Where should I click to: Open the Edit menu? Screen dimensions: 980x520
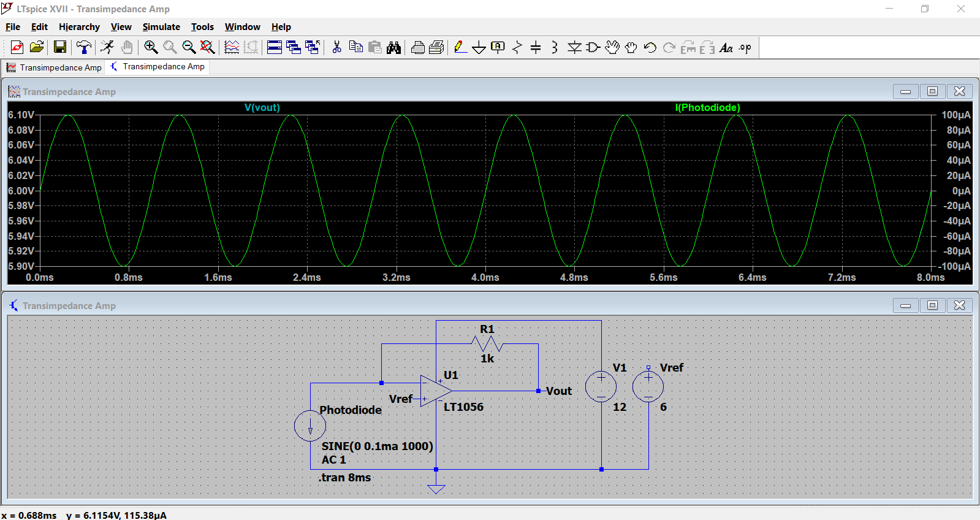39,27
